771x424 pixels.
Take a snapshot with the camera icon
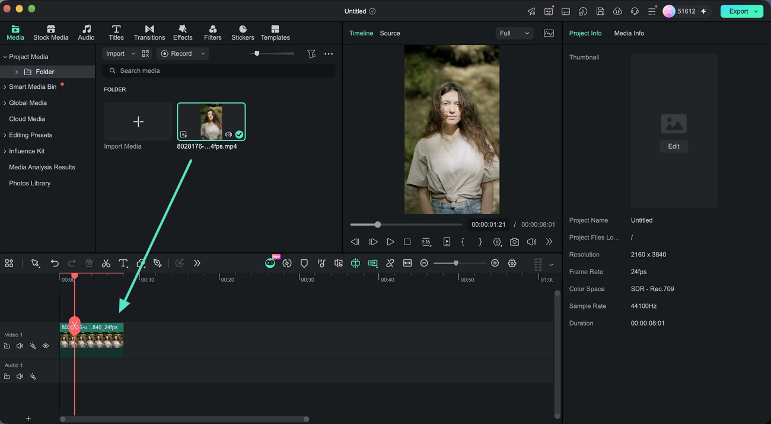(514, 242)
